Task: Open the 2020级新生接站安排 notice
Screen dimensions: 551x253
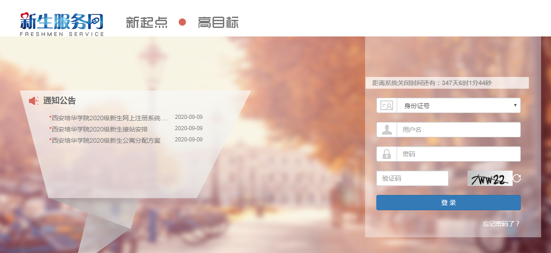Action: pos(100,129)
